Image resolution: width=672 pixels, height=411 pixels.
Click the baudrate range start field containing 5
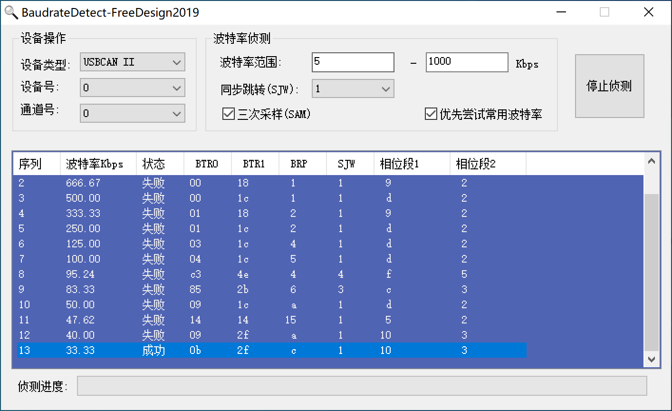pos(353,62)
